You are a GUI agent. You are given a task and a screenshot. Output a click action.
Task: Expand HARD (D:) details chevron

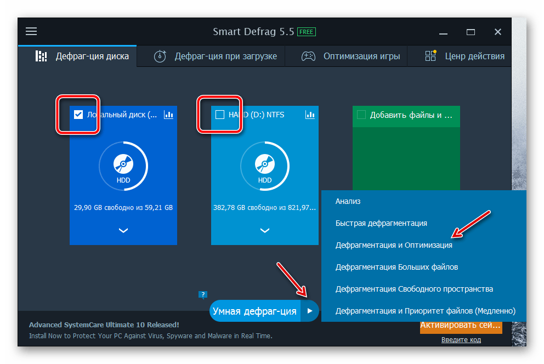(265, 231)
